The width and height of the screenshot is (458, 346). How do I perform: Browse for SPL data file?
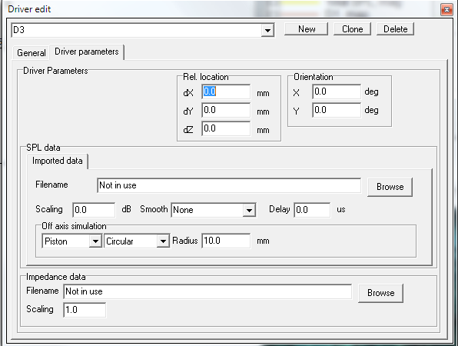(390, 187)
